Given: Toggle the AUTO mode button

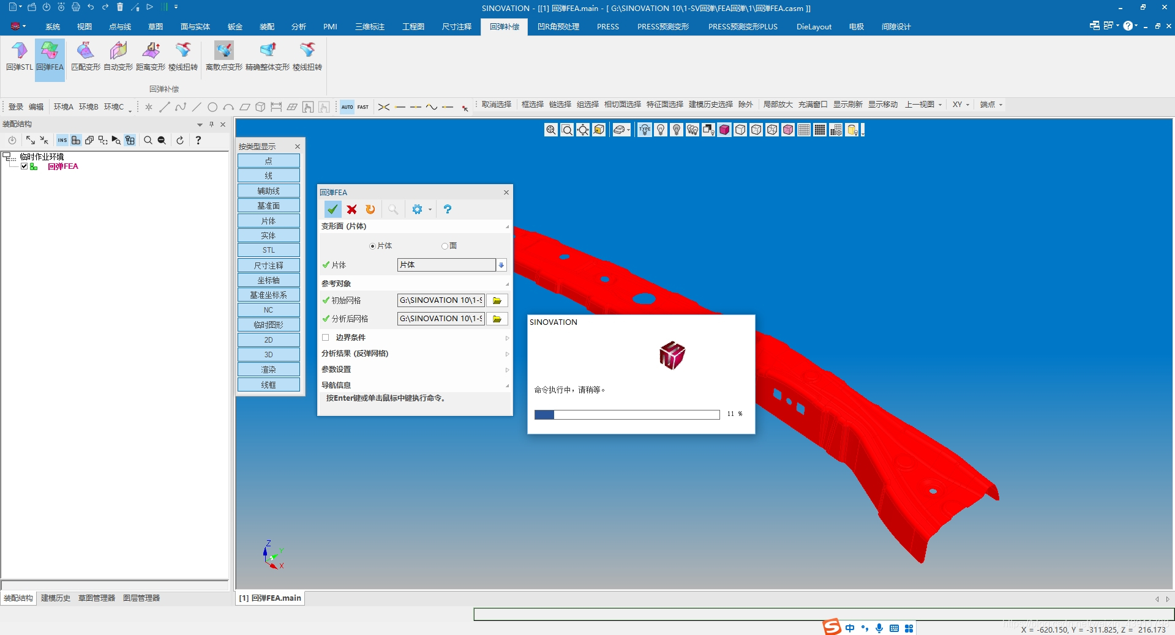Looking at the screenshot, I should (x=347, y=107).
